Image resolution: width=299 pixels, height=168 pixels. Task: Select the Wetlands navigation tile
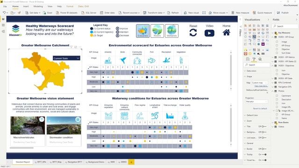(x=171, y=31)
